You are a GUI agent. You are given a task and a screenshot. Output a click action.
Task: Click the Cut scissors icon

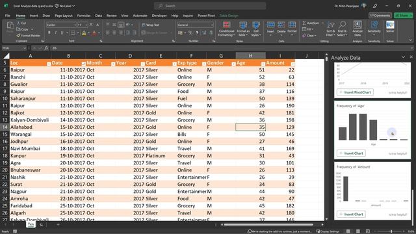click(19, 23)
